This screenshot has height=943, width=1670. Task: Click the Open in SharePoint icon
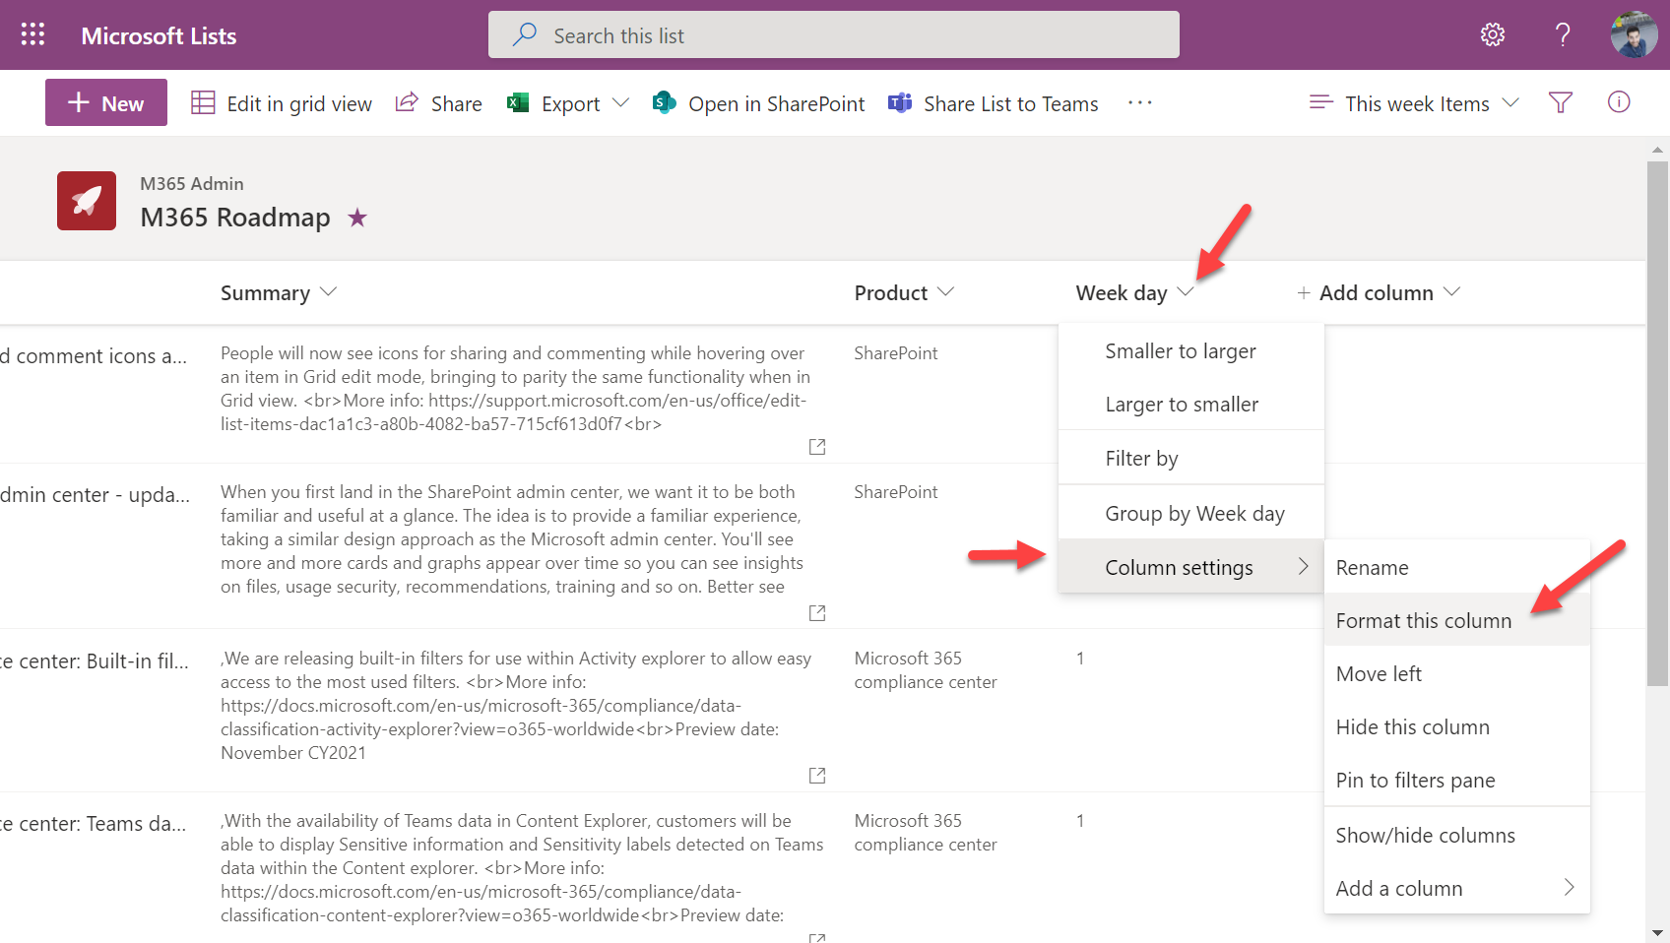664,102
